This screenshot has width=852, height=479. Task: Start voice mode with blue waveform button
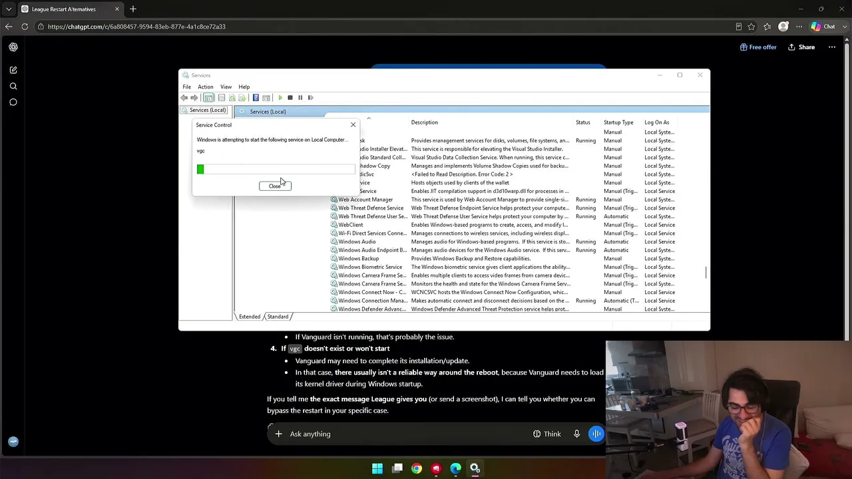[596, 434]
